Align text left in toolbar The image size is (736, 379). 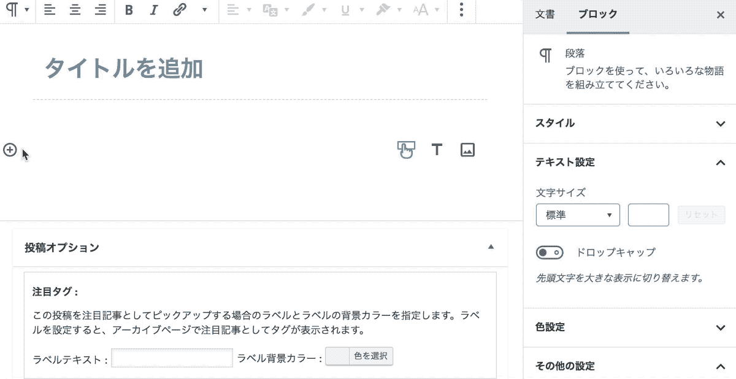[x=50, y=10]
